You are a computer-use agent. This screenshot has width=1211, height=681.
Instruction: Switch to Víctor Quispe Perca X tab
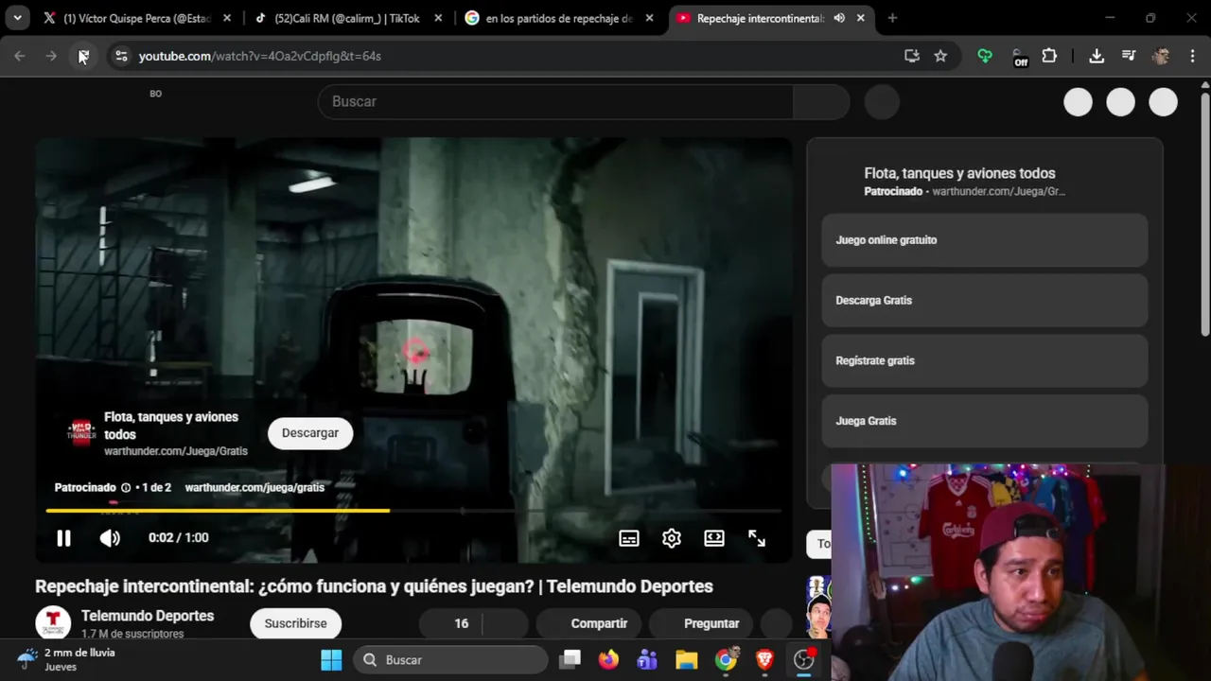pyautogui.click(x=137, y=18)
